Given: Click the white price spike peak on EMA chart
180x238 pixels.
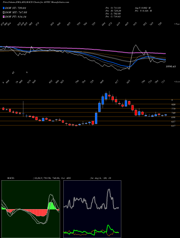Looking at the screenshot, I should [x=136, y=45].
